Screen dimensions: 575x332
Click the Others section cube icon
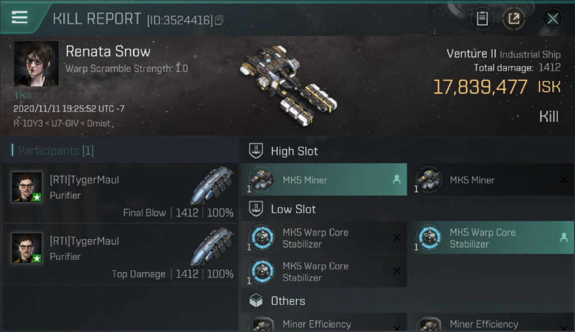256,301
